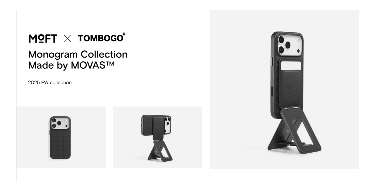Click the 'Made by MOVAS™' text line
Screen dimensions: 375x182
[x=71, y=65]
